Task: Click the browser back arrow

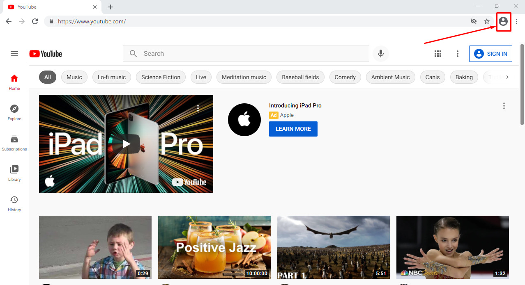Action: click(x=9, y=21)
